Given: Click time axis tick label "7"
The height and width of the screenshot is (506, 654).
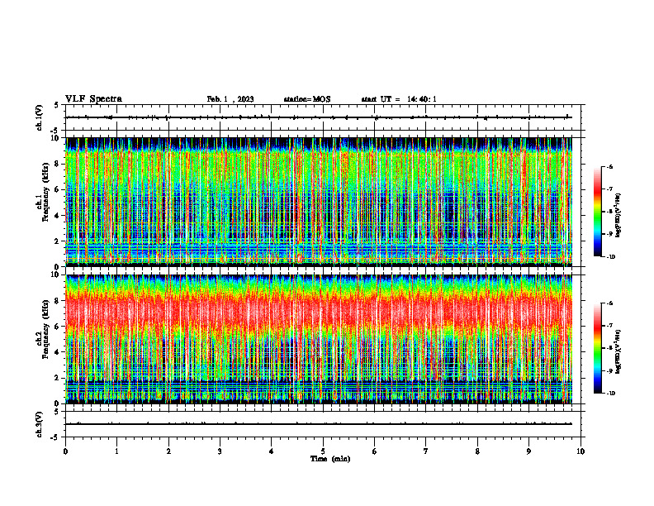Looking at the screenshot, I should pyautogui.click(x=426, y=451).
